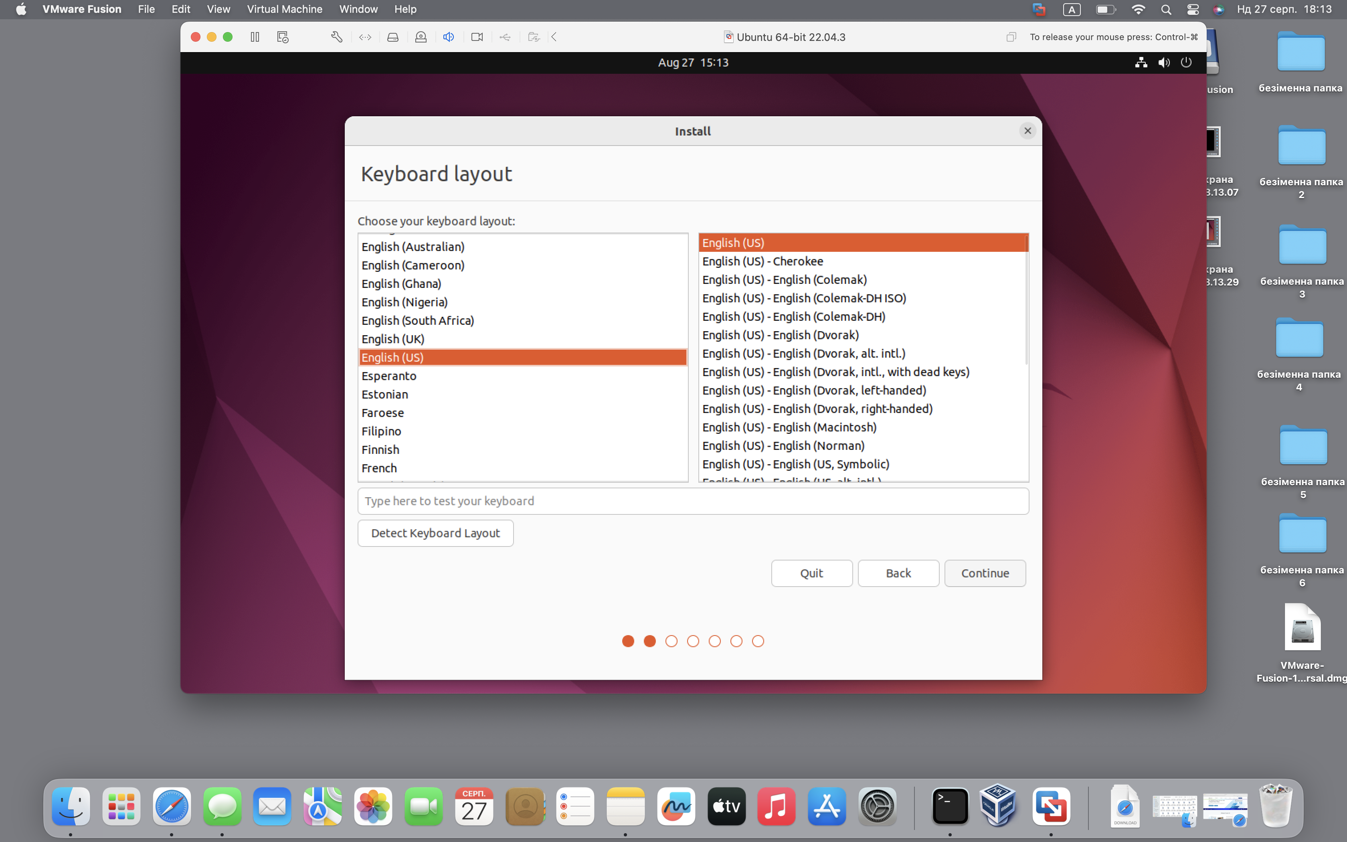Viewport: 1347px width, 842px height.
Task: Click the Back button
Action: (x=898, y=573)
